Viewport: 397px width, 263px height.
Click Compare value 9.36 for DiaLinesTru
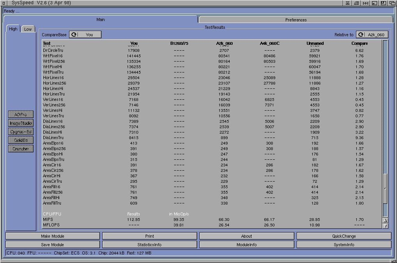pos(360,138)
